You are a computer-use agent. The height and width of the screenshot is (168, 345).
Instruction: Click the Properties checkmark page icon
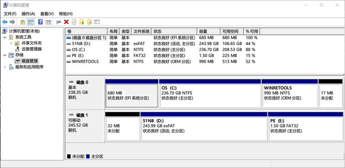(74, 22)
